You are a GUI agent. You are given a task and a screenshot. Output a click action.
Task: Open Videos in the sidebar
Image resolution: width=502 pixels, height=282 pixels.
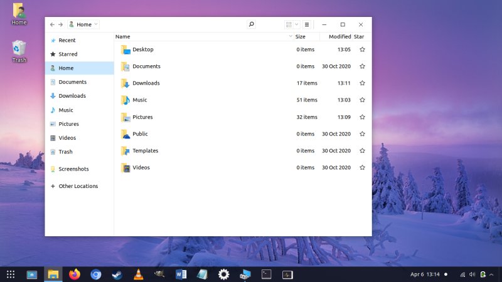[80, 138]
